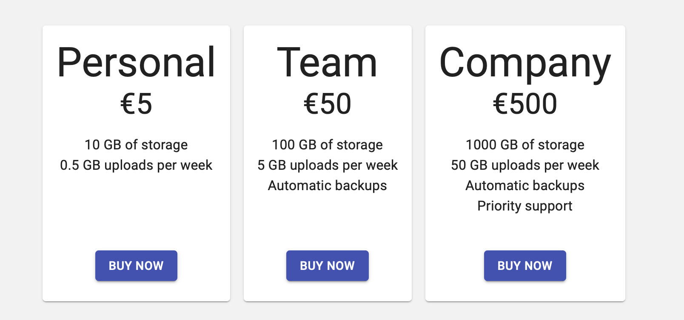
Task: Click '5 GB uploads per week' text
Action: tap(327, 165)
